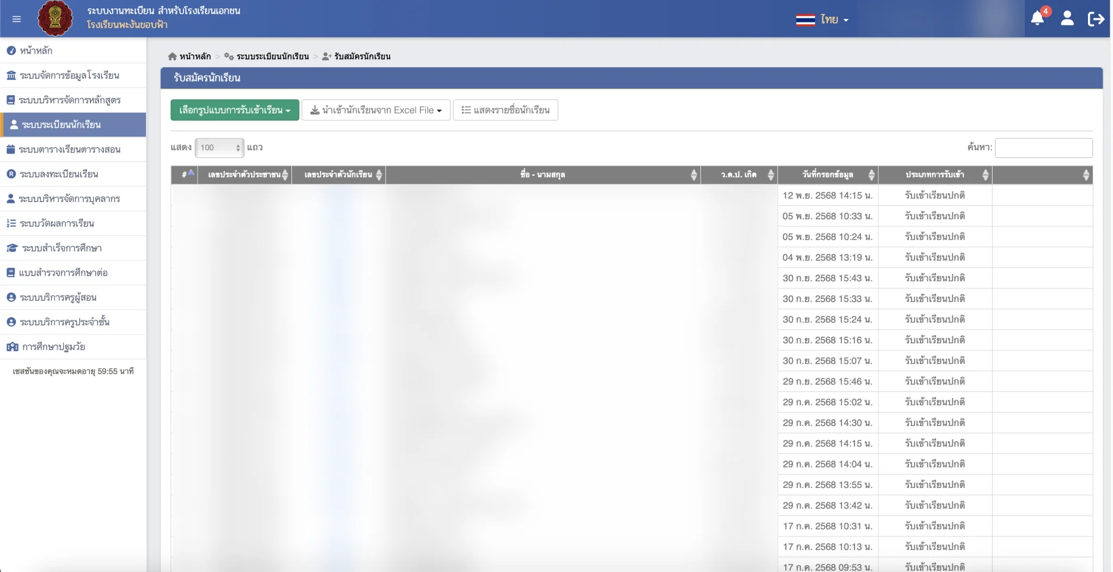
Task: Sort by # column
Action: [x=185, y=175]
